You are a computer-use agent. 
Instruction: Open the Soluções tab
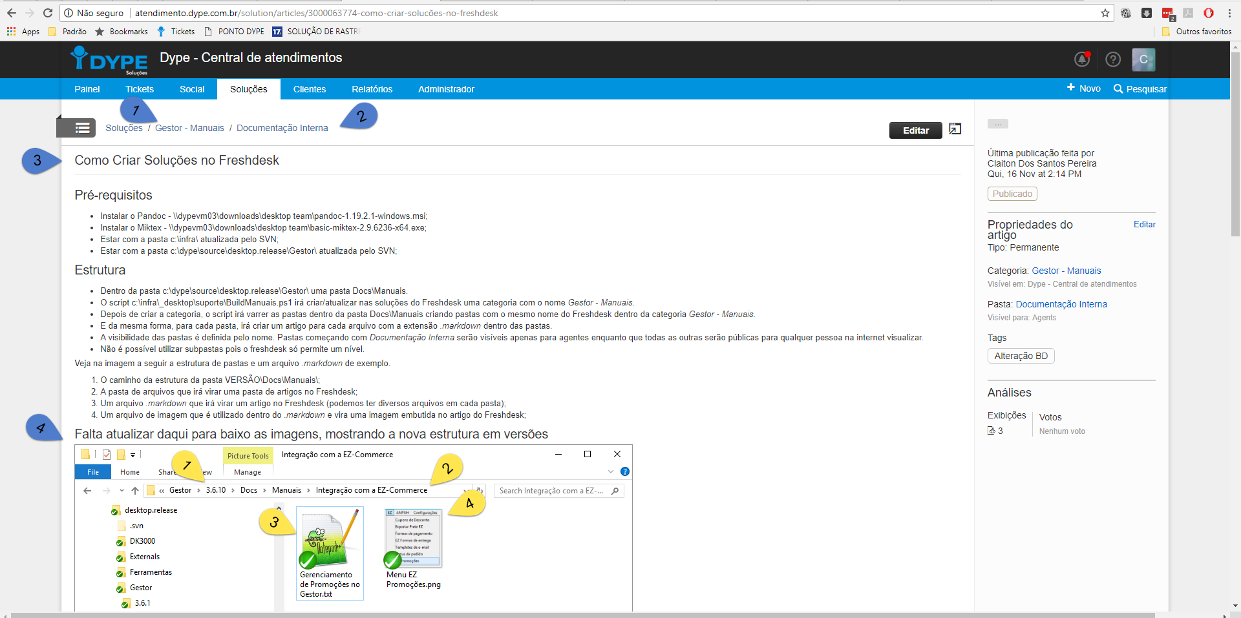tap(249, 89)
